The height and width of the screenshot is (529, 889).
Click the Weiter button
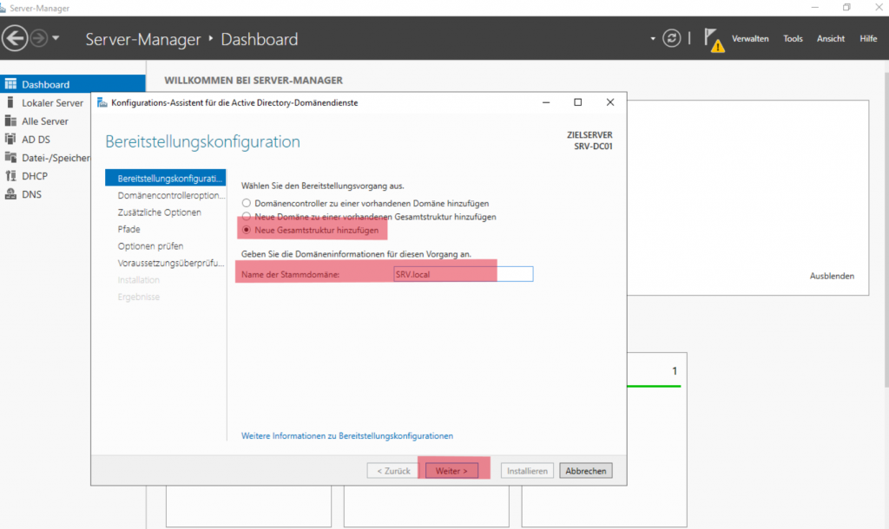(451, 471)
